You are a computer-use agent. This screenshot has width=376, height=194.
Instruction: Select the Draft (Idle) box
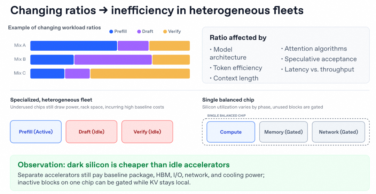91,132
